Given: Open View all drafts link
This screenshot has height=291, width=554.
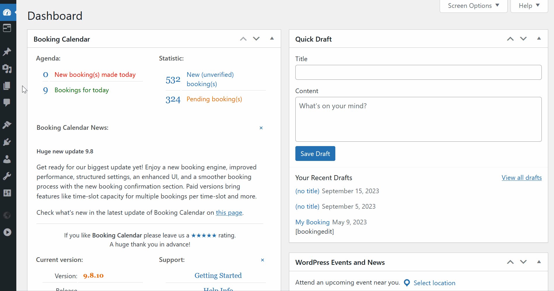Looking at the screenshot, I should [522, 178].
